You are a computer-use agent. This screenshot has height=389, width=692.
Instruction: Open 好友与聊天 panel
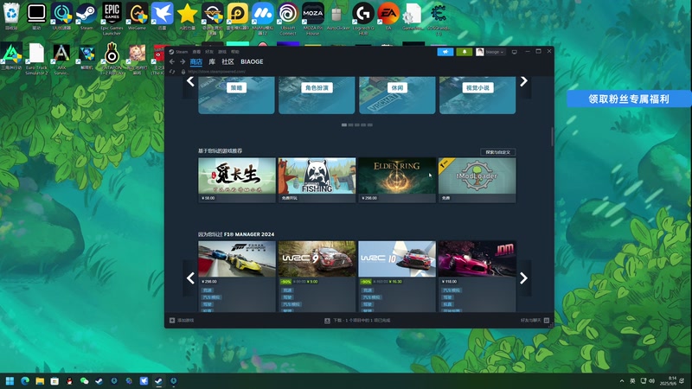(x=535, y=321)
